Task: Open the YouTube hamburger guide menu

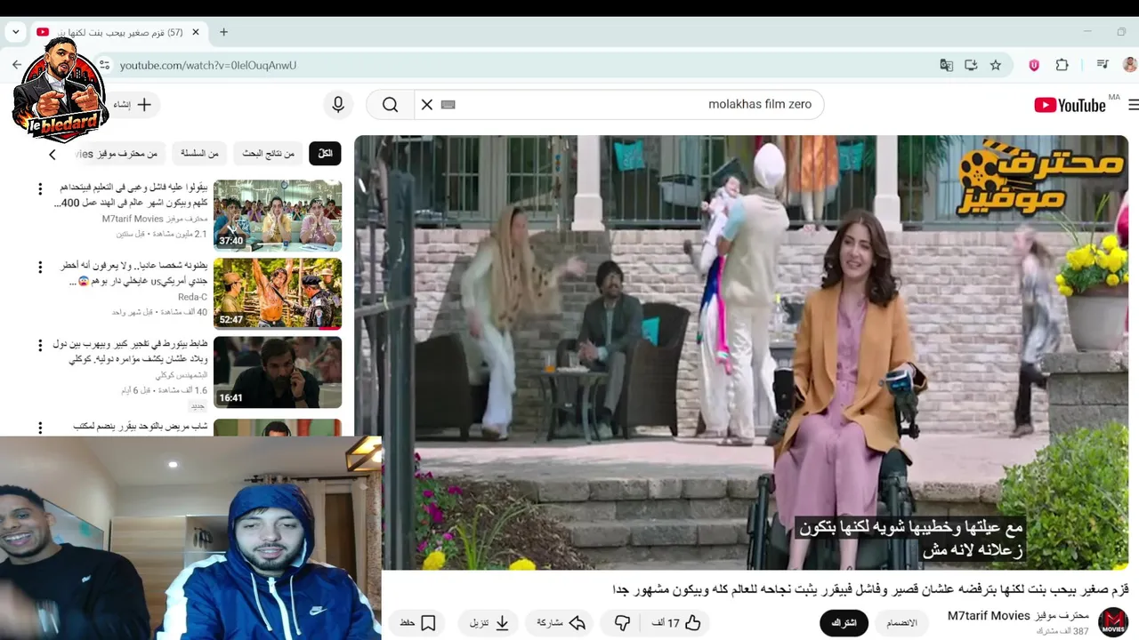Action: (1133, 105)
